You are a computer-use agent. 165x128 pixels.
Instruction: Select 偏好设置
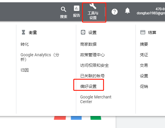(88, 86)
